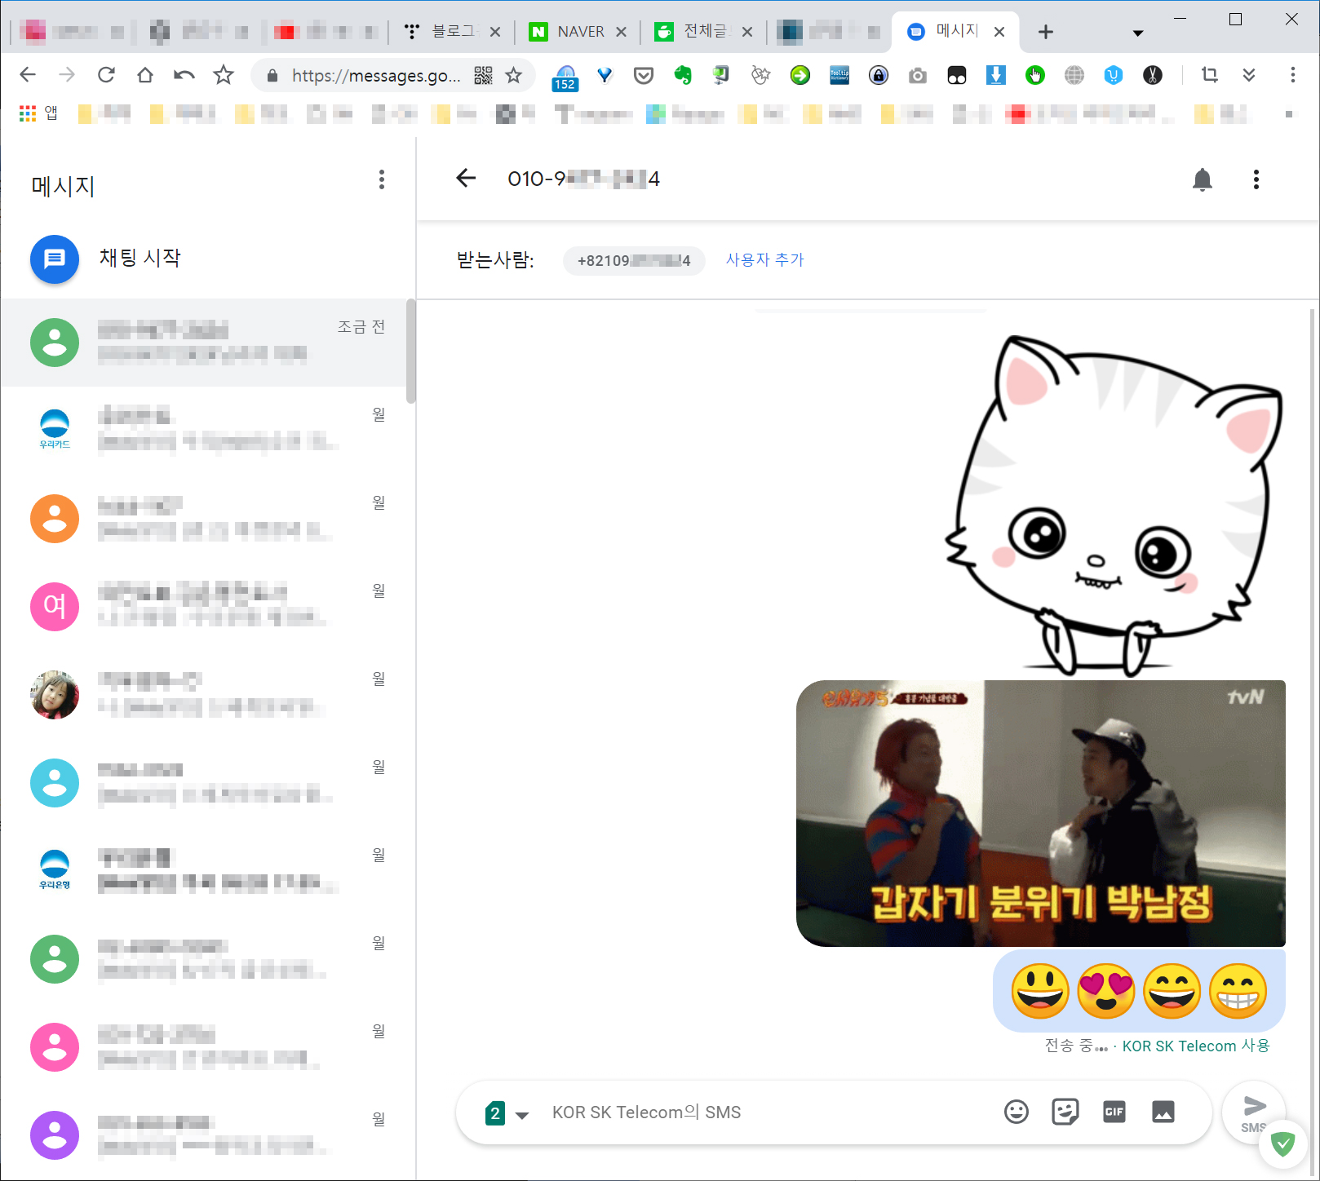This screenshot has height=1181, width=1320.
Task: Close the 블로그 tab
Action: pyautogui.click(x=495, y=32)
